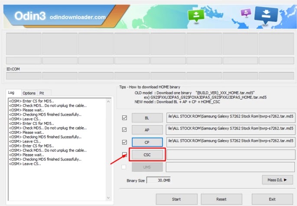Click the AP file path field
297x206 pixels.
(x=231, y=130)
